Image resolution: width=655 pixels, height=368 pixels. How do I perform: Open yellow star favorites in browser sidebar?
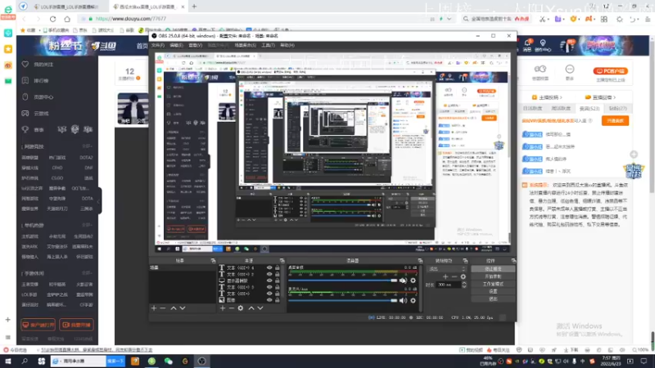pos(8,49)
